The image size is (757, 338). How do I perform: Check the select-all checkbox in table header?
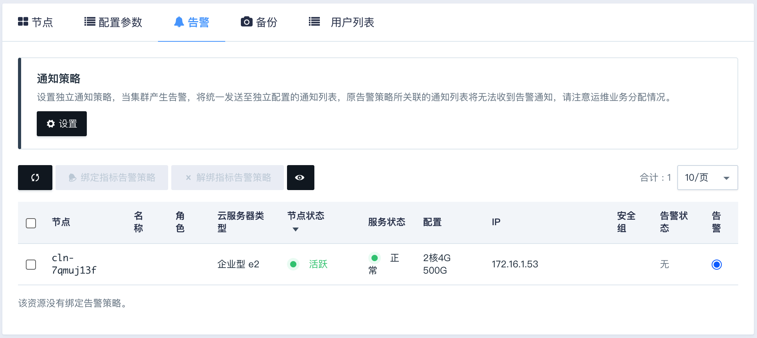click(x=31, y=223)
